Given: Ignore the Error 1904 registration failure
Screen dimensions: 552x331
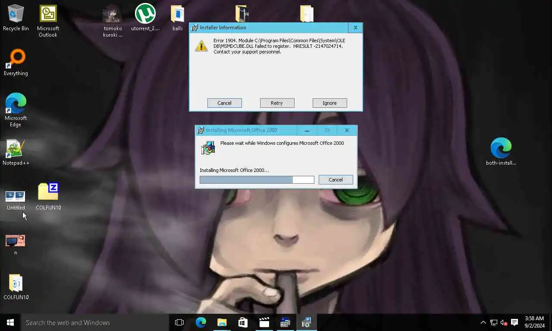Looking at the screenshot, I should (x=329, y=103).
